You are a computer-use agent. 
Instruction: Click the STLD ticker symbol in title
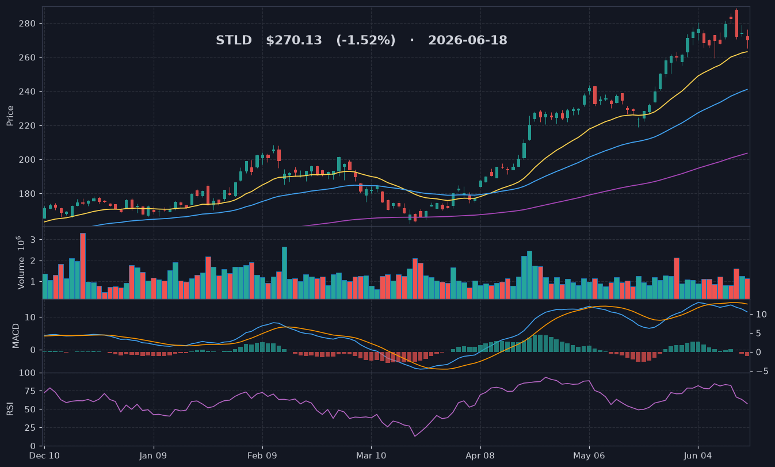(234, 41)
